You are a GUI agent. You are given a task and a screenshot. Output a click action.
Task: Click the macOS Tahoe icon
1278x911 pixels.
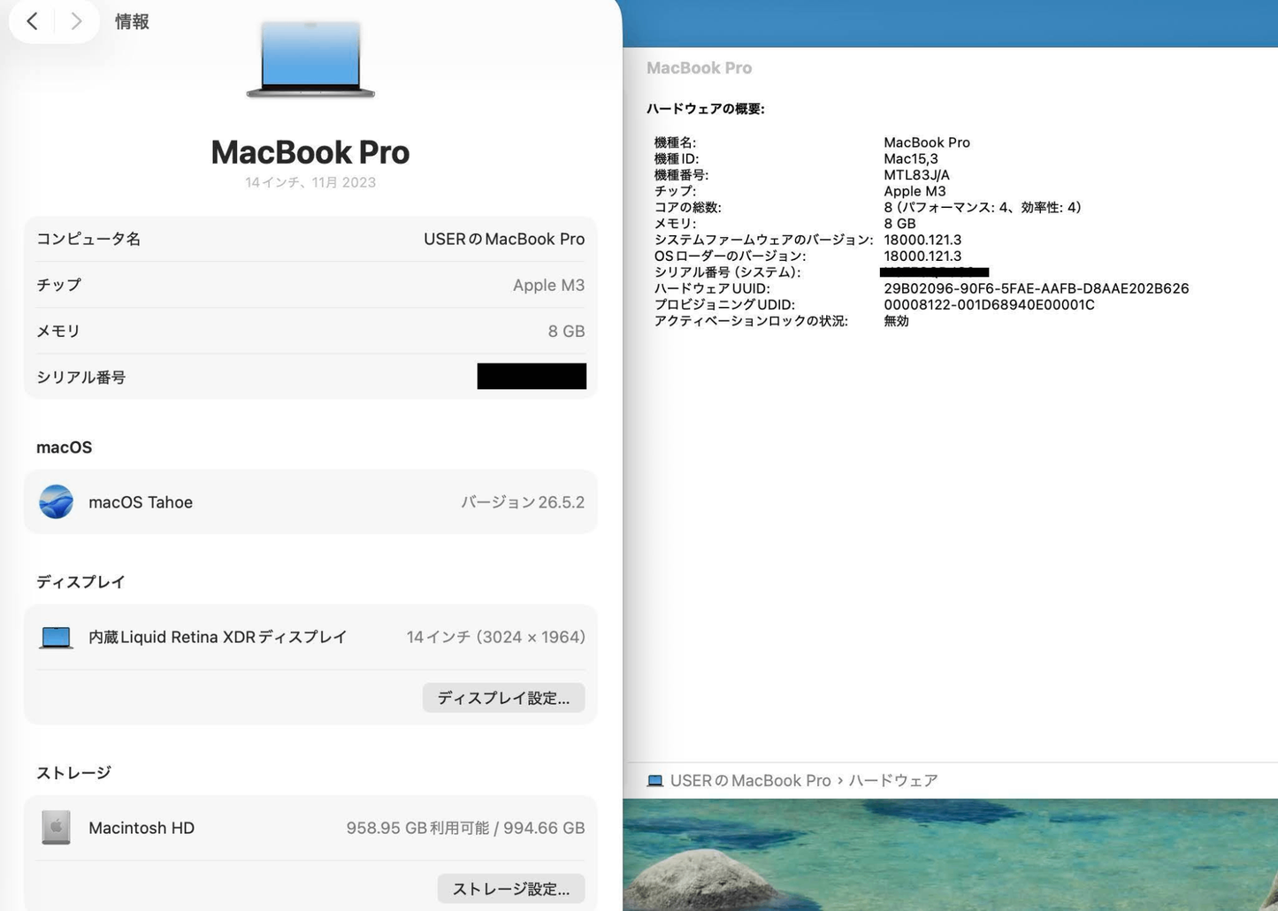(x=56, y=501)
